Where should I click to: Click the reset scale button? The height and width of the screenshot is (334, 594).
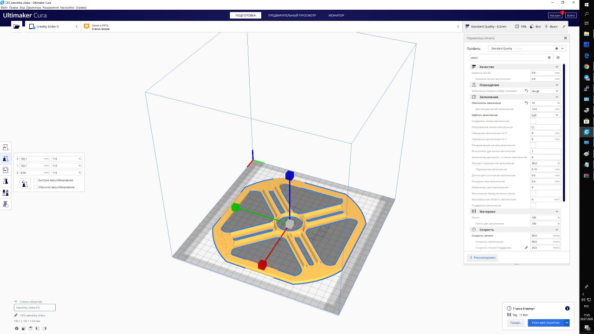[25, 184]
